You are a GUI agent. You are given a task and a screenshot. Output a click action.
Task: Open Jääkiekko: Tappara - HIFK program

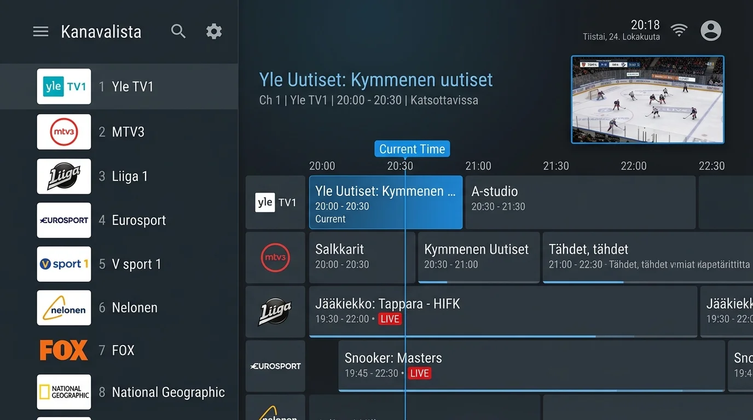click(503, 312)
